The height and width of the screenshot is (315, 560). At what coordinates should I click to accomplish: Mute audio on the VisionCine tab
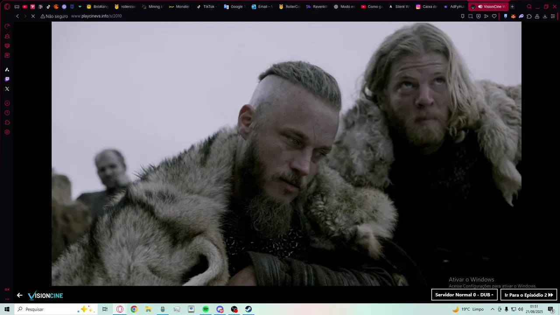coord(480,7)
